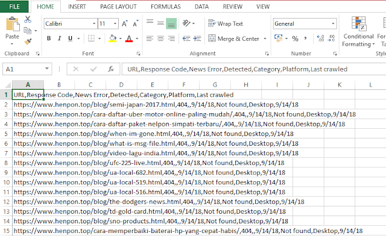The image size is (386, 236).
Task: Align text left
Action: [150, 39]
